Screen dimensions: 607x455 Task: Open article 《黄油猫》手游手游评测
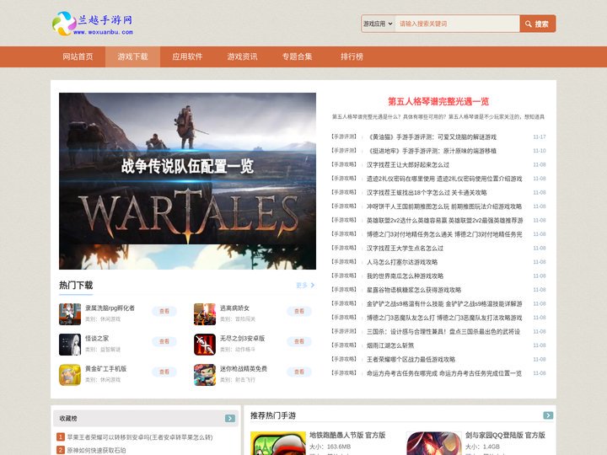432,137
